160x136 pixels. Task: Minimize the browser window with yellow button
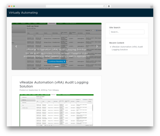click(12, 6)
